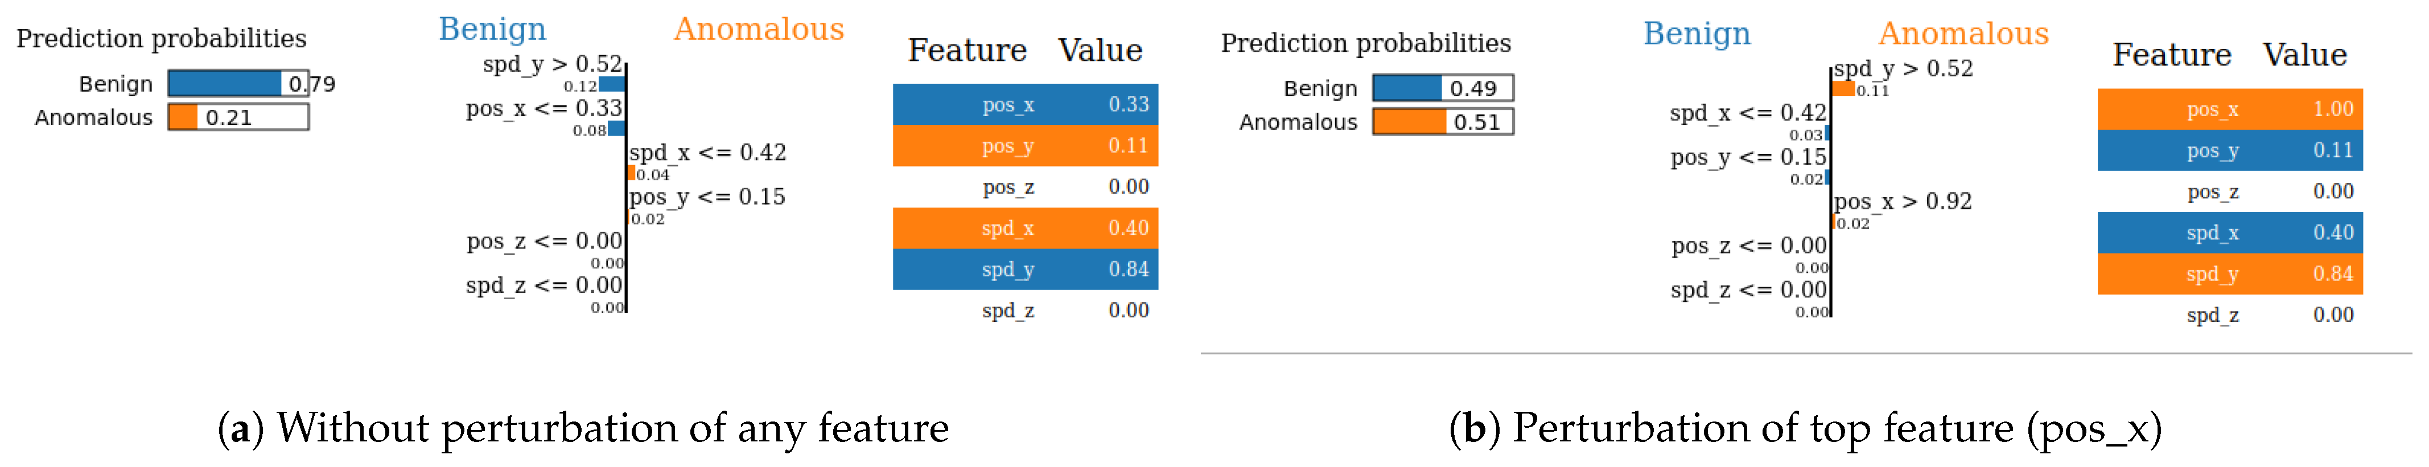Click the blue 0.12 contribution bar
Image resolution: width=2429 pixels, height=467 pixels.
click(612, 85)
